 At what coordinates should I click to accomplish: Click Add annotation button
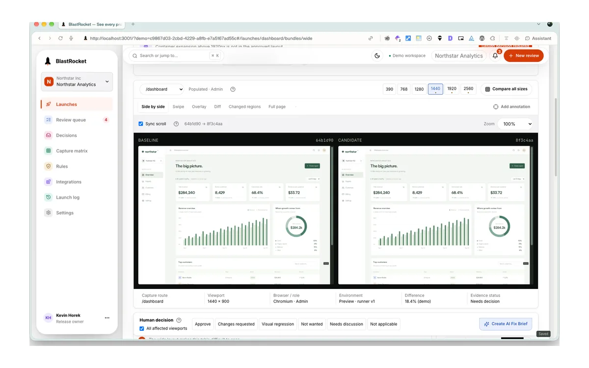coord(511,106)
